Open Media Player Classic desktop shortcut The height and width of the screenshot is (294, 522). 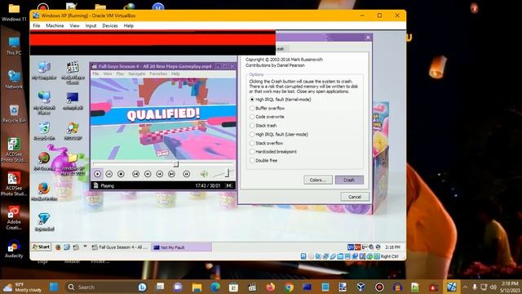tap(73, 73)
